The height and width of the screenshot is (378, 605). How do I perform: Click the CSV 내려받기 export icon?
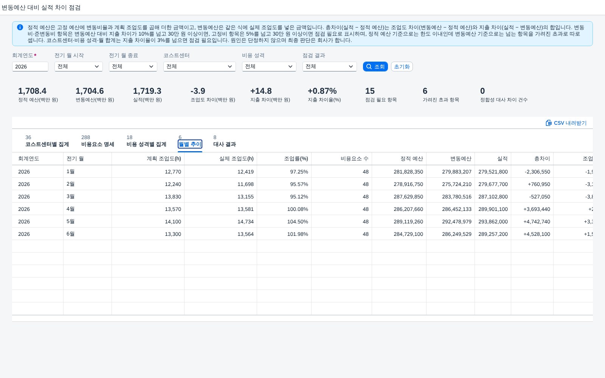549,123
